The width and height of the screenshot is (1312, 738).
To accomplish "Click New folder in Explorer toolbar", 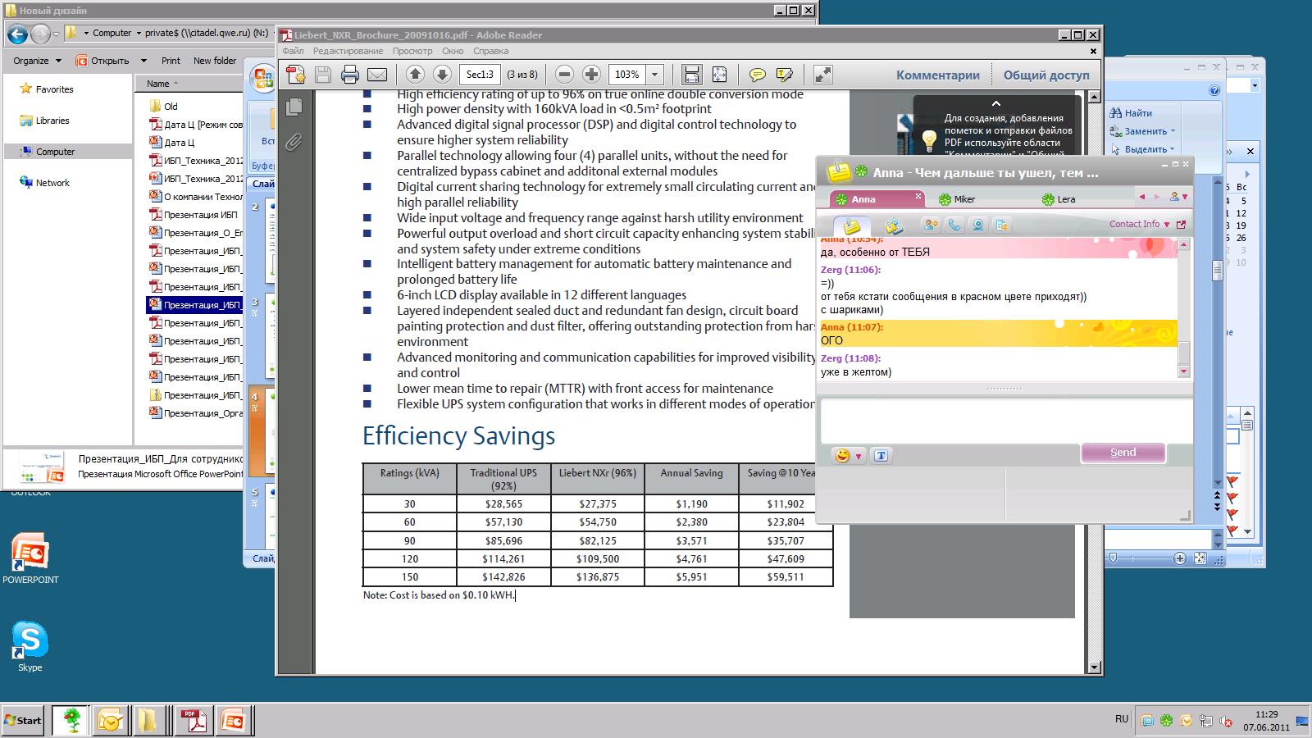I will [215, 61].
